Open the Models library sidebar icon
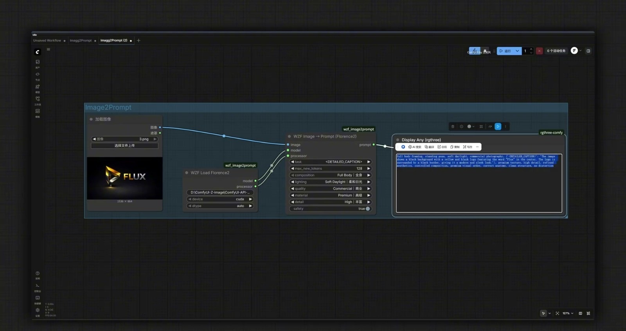This screenshot has width=626, height=331. click(38, 87)
